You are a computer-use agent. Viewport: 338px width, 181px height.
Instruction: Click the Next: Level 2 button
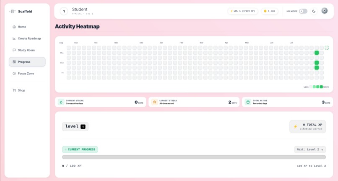[x=310, y=149]
